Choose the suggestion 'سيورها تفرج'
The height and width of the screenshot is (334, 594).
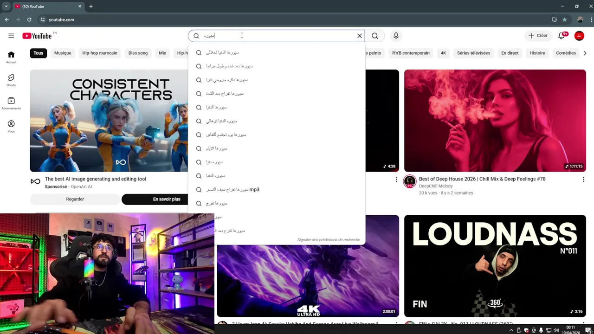pos(277,203)
